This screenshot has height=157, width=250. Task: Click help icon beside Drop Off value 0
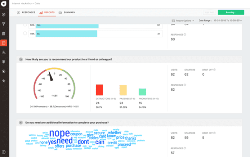pos(214,69)
